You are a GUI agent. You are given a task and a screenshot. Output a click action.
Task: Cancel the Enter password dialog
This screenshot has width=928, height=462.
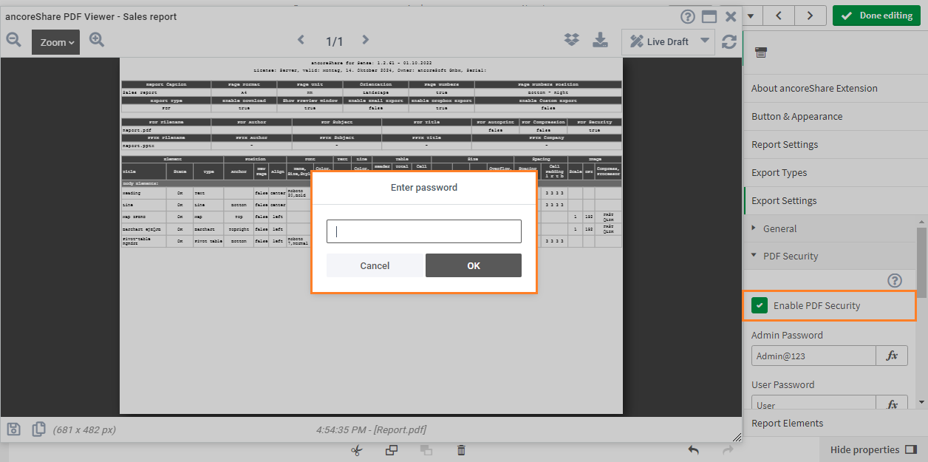pos(375,265)
